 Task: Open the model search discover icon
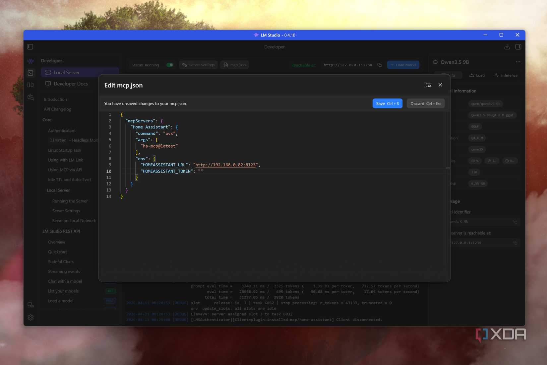(x=30, y=97)
